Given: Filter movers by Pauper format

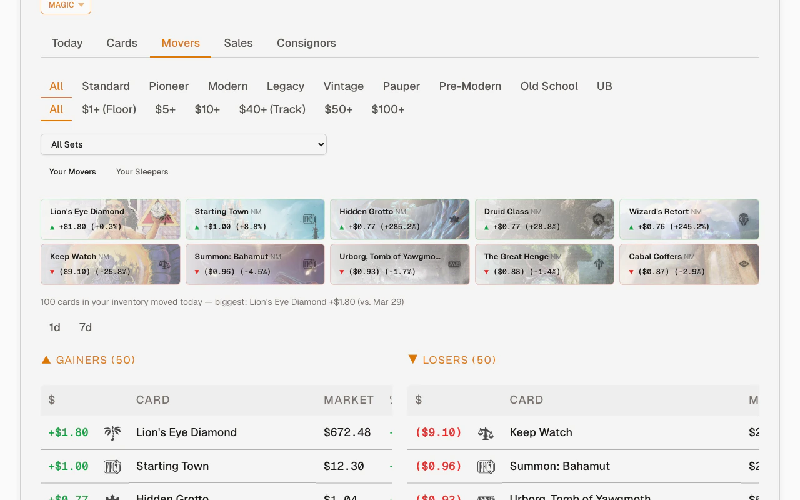Looking at the screenshot, I should click(401, 86).
